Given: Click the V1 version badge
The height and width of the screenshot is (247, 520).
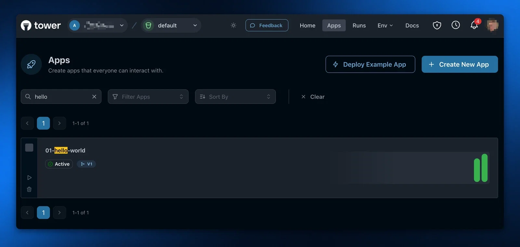Looking at the screenshot, I should pos(86,164).
